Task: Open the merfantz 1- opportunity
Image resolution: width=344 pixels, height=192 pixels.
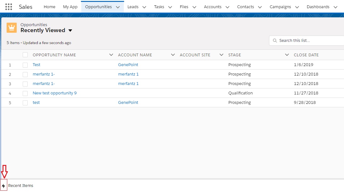Action: [x=43, y=74]
